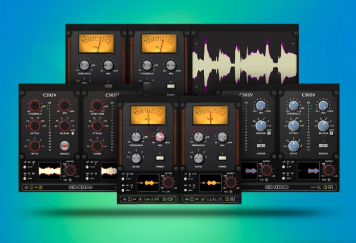The image size is (356, 243).
Task: Click the grid view icon on rightmost blue C502V footer
Action: tap(330, 187)
